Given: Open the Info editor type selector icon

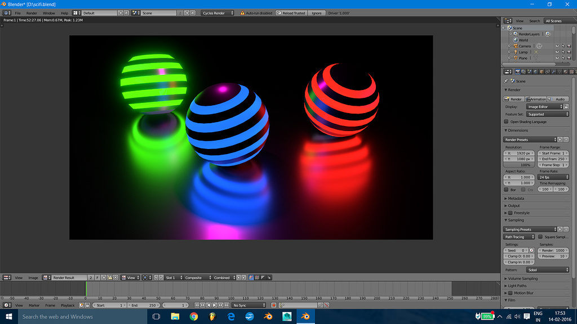Looking at the screenshot, I should tap(7, 13).
